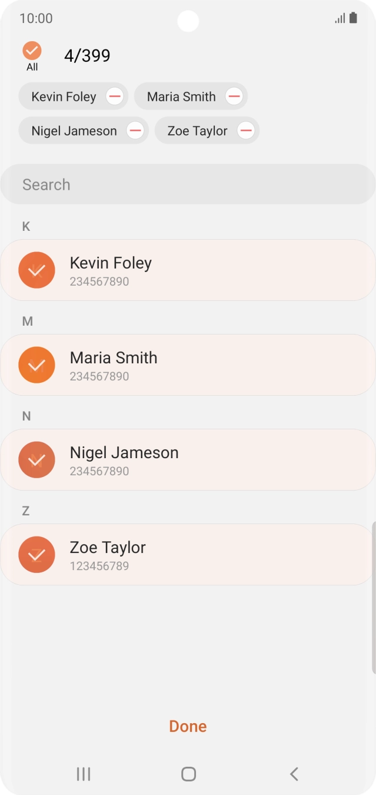The image size is (376, 795).
Task: Click minus icon on Nigel Jameson chip
Action: (135, 131)
